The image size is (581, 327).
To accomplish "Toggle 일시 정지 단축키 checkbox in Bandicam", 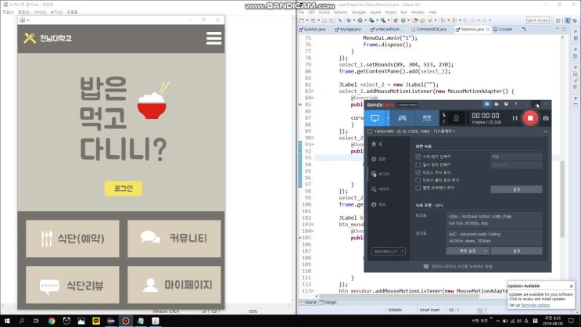I will pos(418,164).
